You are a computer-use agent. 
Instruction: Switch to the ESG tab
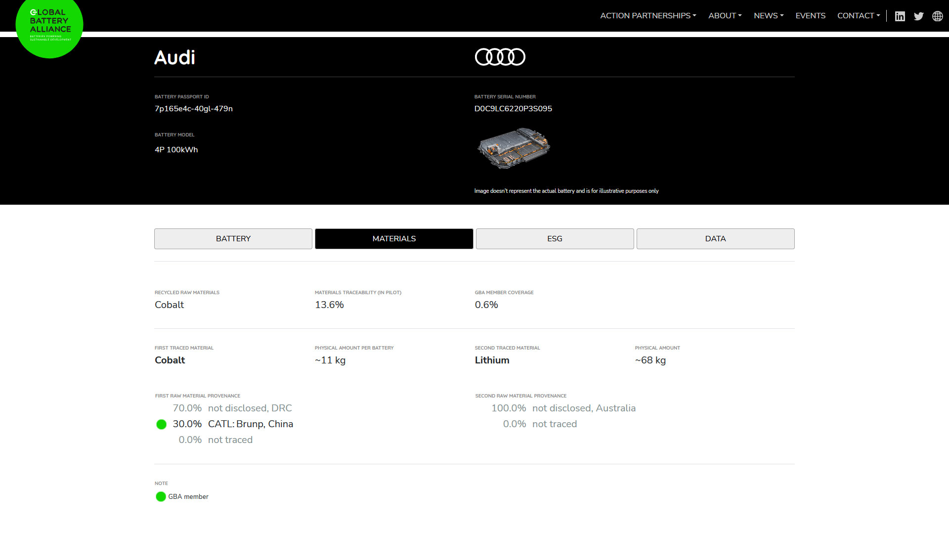coord(555,239)
